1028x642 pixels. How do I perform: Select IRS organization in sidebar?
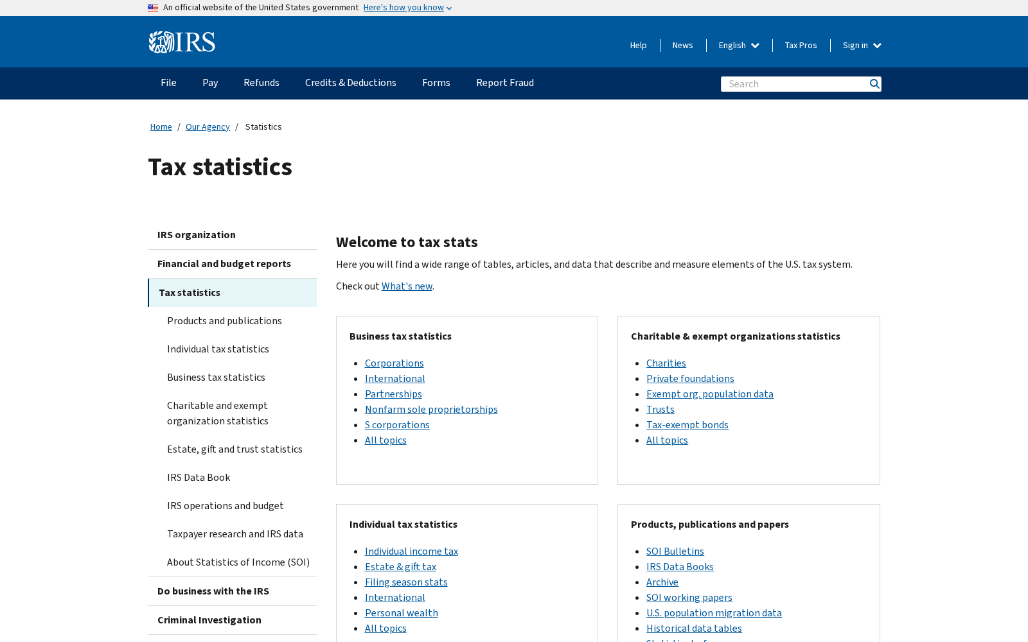(232, 235)
